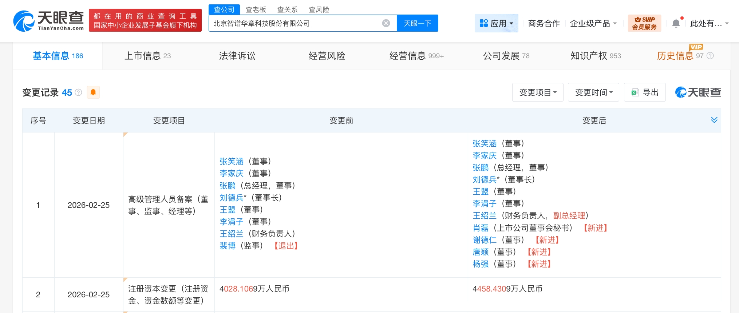The image size is (739, 313).
Task: Open the 变更时间 filter dropdown
Action: click(x=593, y=92)
